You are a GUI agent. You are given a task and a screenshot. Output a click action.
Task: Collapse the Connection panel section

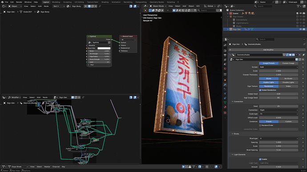coord(232,102)
